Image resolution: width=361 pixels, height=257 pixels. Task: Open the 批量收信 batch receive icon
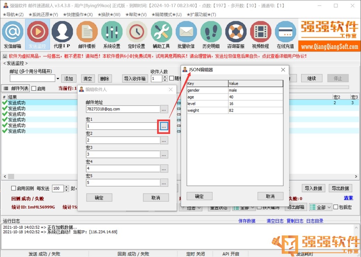tap(186, 34)
